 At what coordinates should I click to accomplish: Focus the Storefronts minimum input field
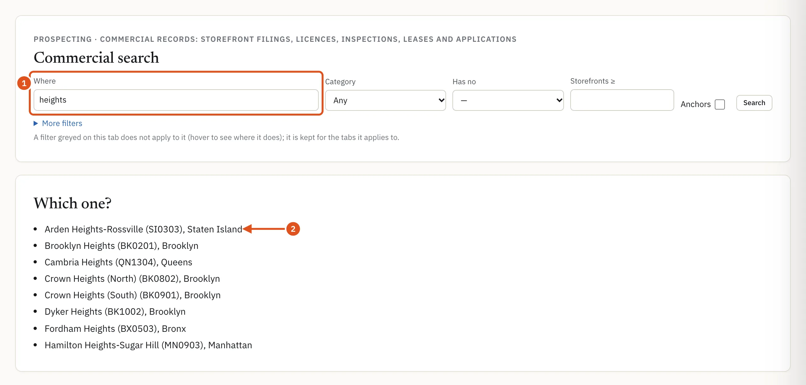click(622, 100)
